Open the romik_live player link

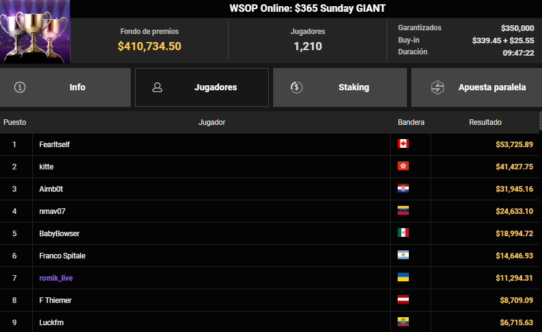[x=56, y=278]
